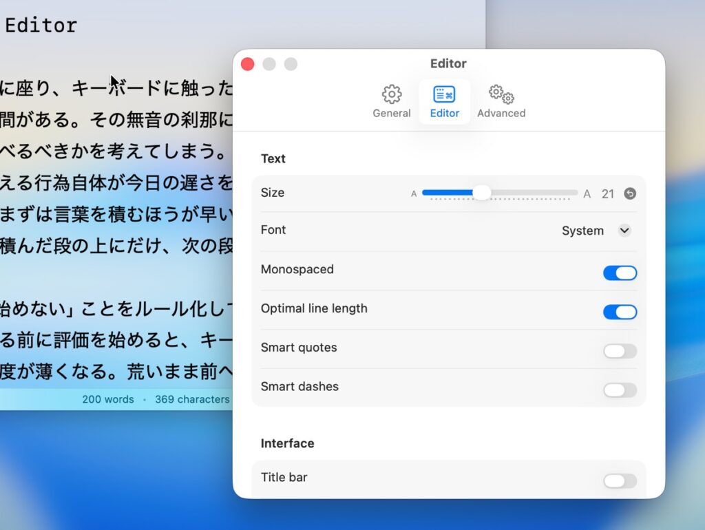Turn off Optimal line length
Image resolution: width=705 pixels, height=530 pixels.
620,312
